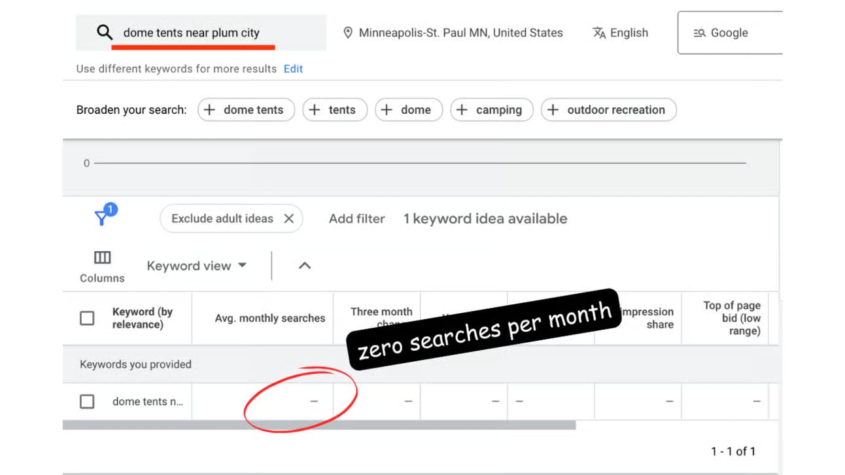Viewport: 845px width, 475px height.
Task: Remove the Exclude adult ideas filter
Action: (288, 219)
